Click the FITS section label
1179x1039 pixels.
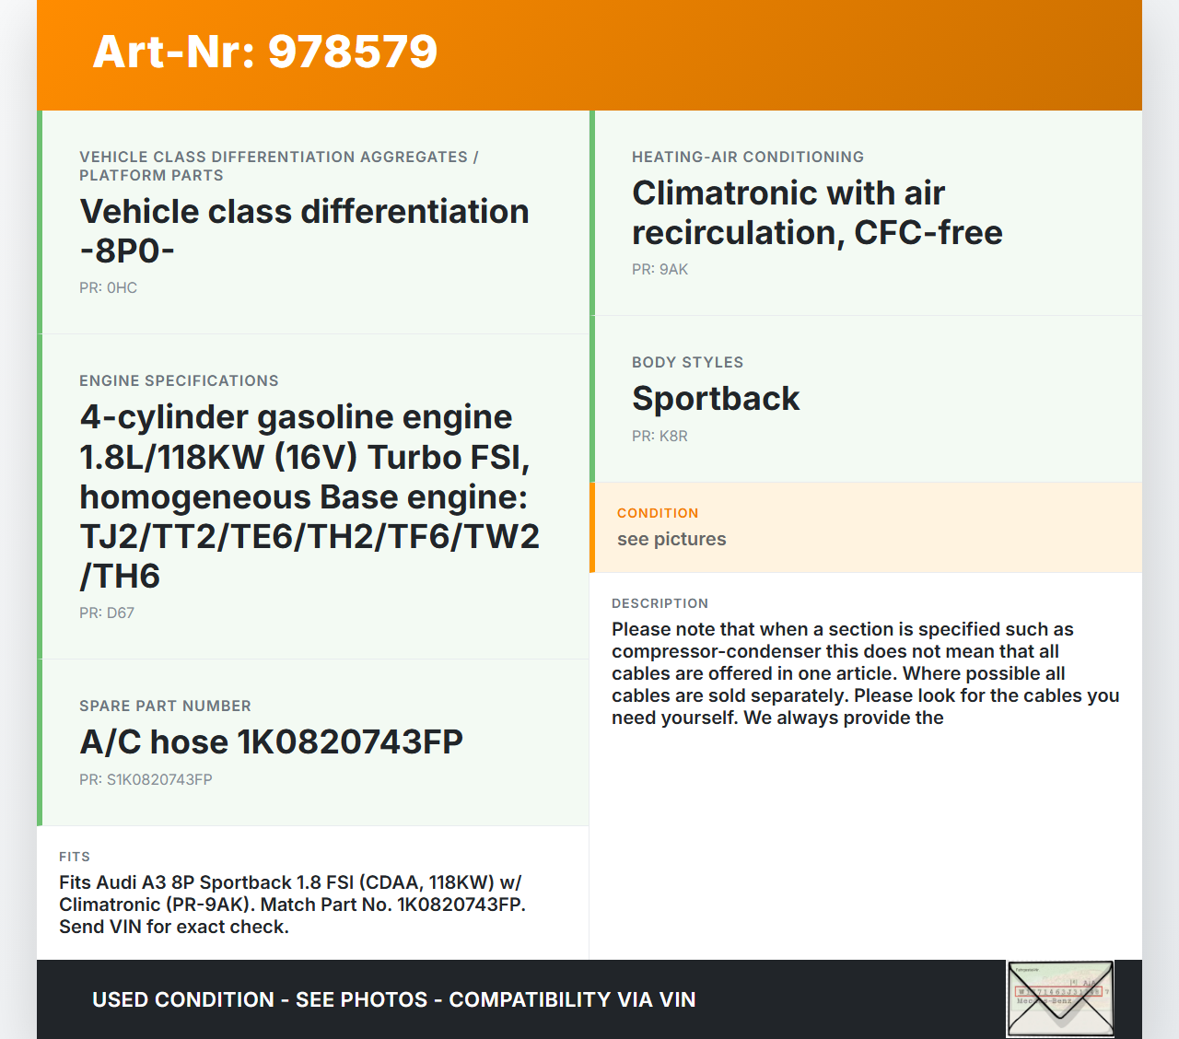pos(75,857)
